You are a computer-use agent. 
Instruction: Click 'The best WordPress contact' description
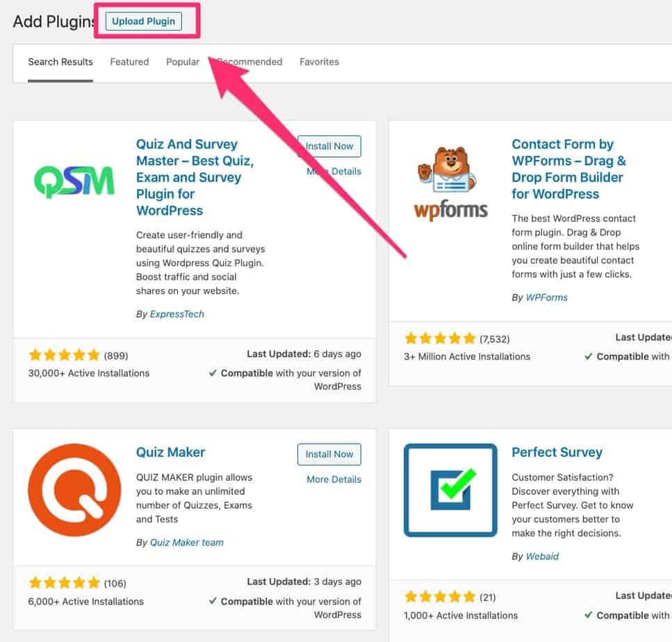tap(575, 247)
